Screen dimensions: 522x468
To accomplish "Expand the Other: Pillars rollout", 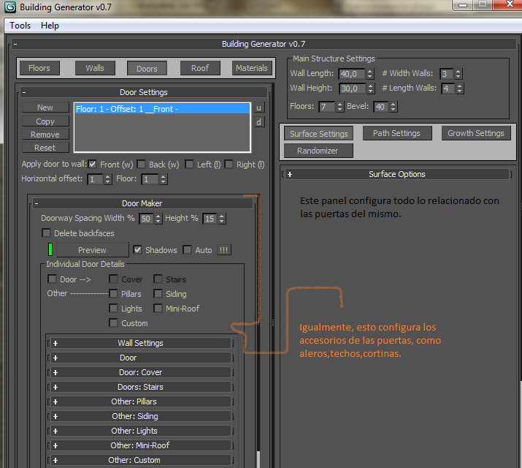I will [140, 401].
